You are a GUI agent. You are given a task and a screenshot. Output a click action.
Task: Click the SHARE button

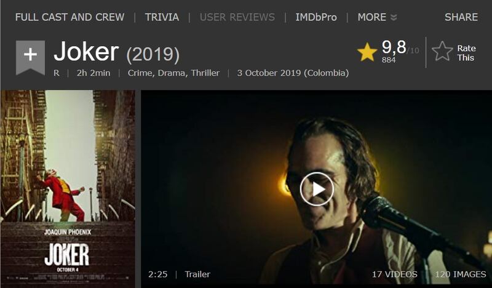click(461, 17)
